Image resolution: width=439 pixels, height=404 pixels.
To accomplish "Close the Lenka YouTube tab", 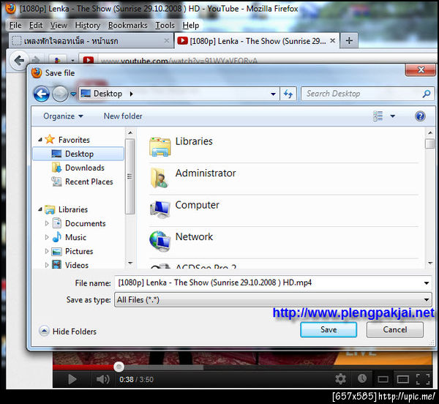I will [x=333, y=40].
